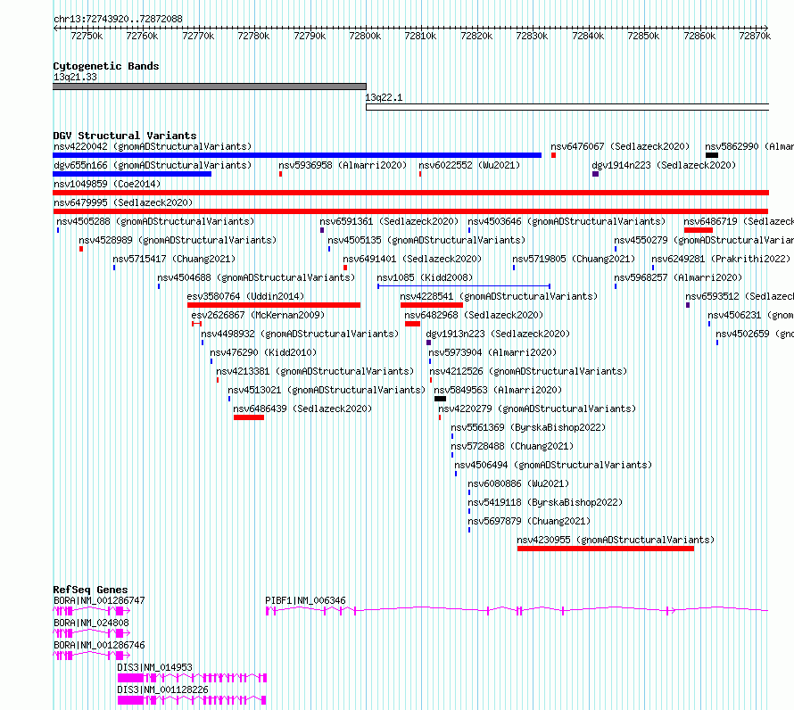Select the PIBF1 gene transcript track
Viewport: 794px width, 710px height.
click(517, 611)
